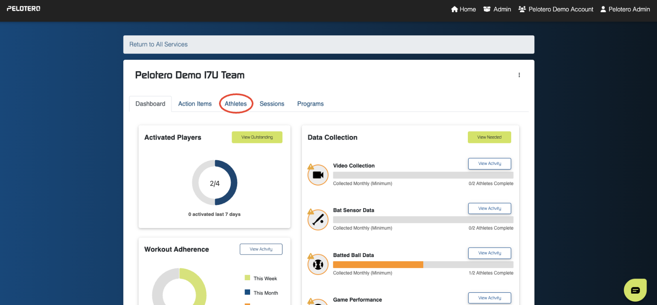This screenshot has width=657, height=305.
Task: Click Return to All Services
Action: [x=158, y=44]
